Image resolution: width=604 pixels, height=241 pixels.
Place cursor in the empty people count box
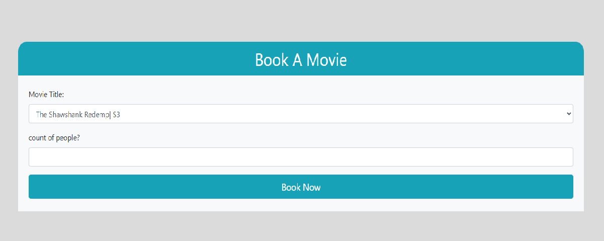click(x=301, y=157)
